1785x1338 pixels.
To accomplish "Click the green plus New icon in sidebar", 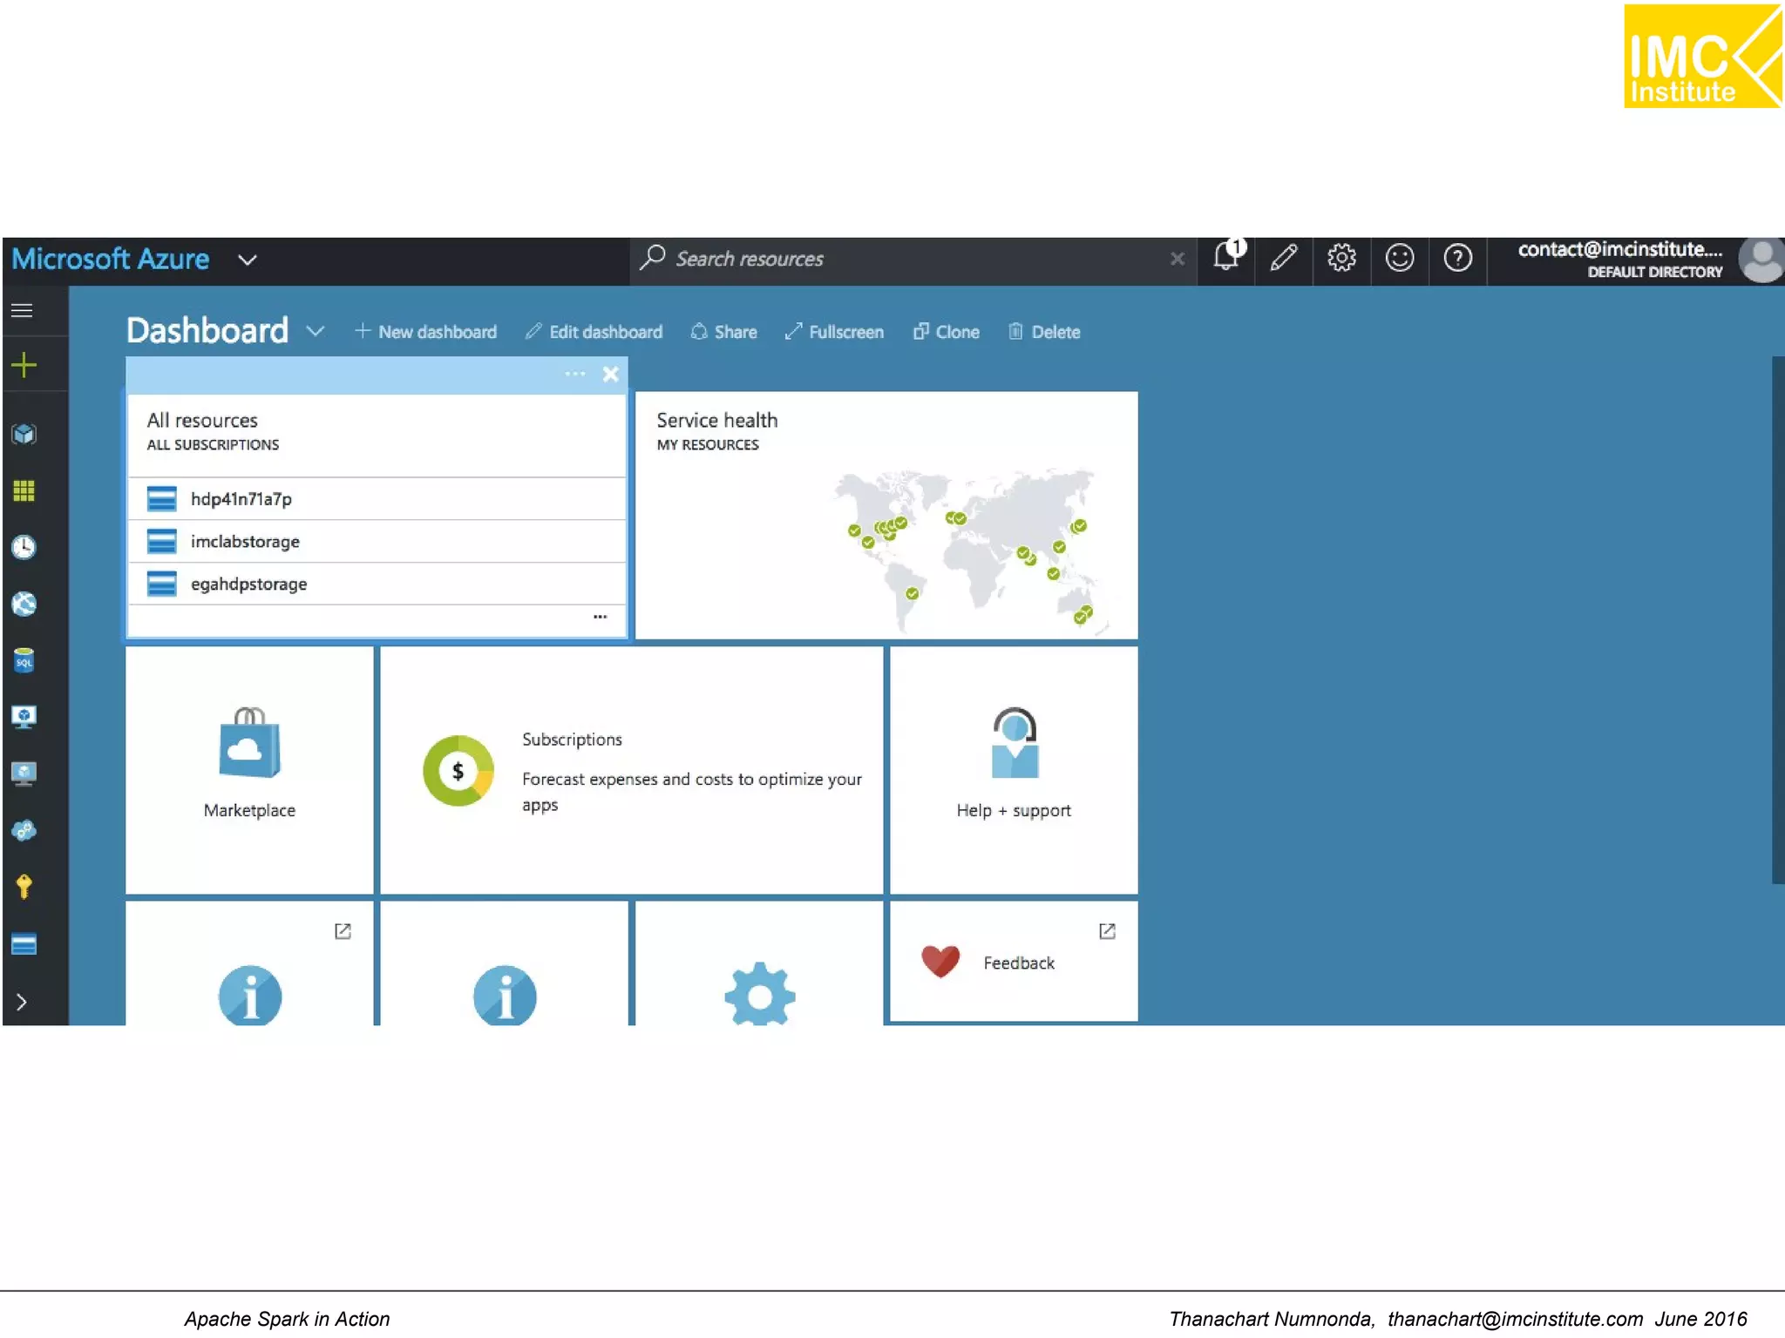I will point(24,365).
